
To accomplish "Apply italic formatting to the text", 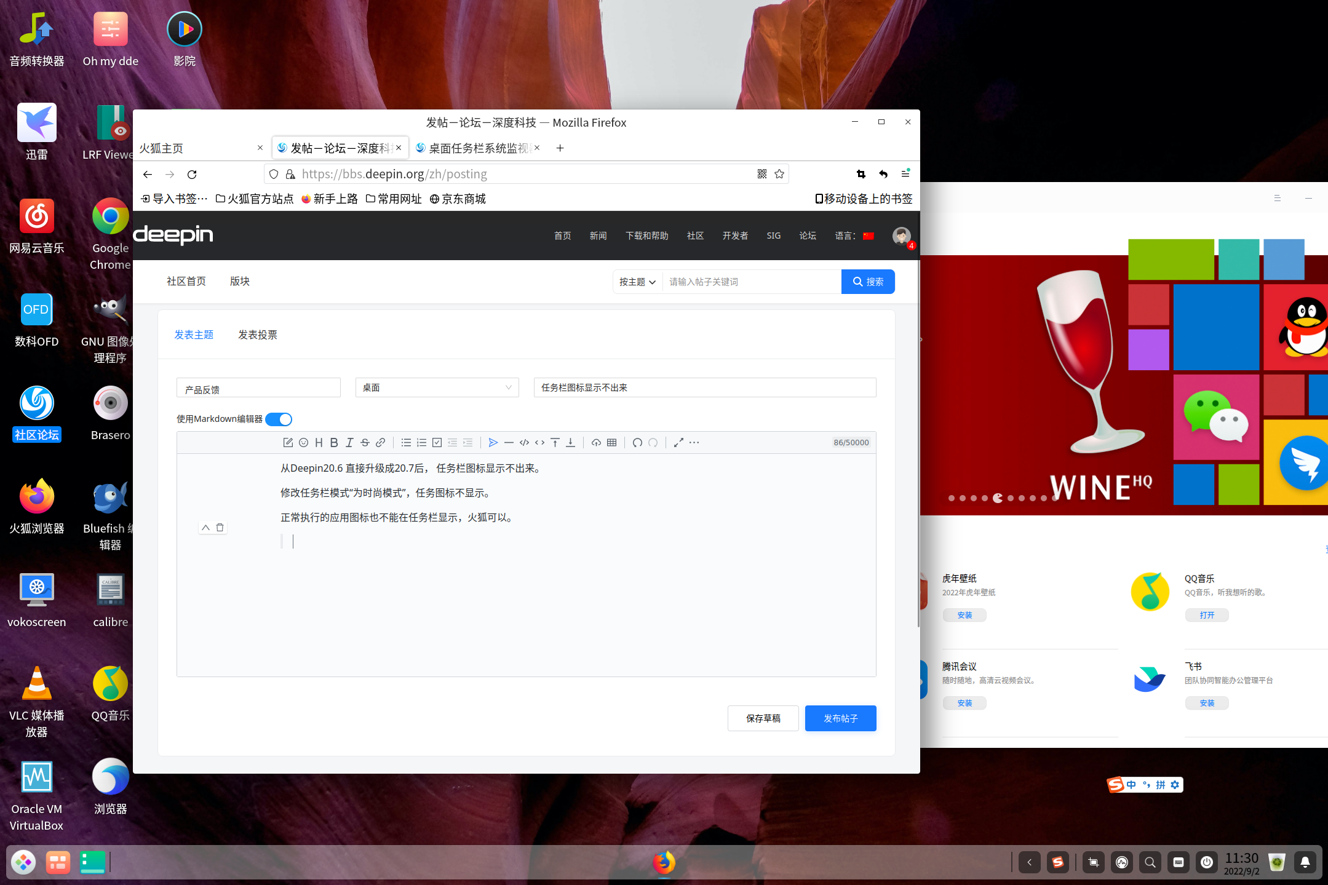I will (349, 442).
